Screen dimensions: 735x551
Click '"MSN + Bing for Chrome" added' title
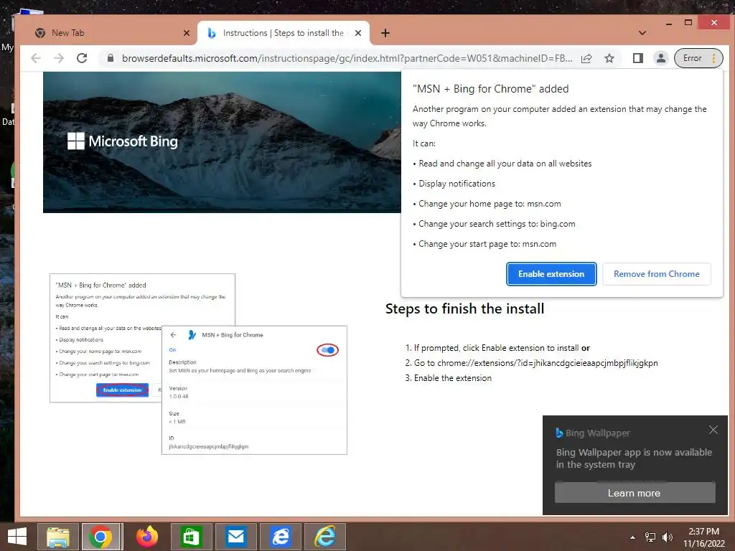(x=491, y=89)
